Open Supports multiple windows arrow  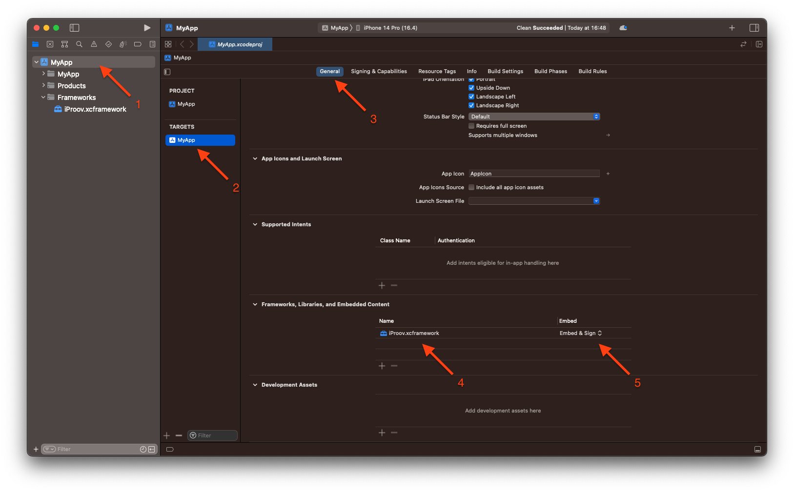(608, 135)
